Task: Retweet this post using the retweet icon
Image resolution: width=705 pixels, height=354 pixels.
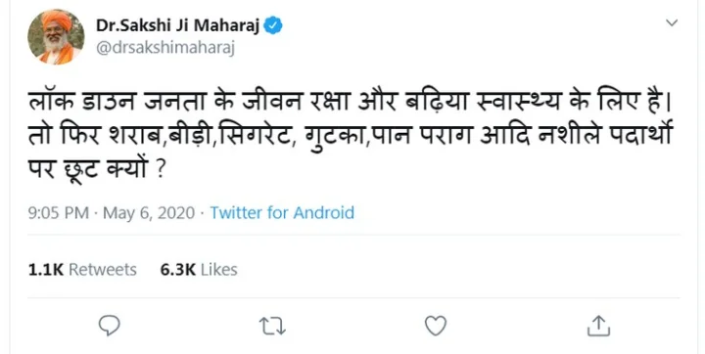Action: [x=272, y=326]
